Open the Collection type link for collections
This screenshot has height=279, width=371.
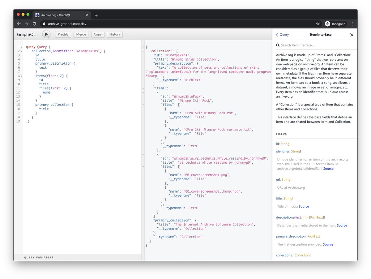(x=302, y=255)
